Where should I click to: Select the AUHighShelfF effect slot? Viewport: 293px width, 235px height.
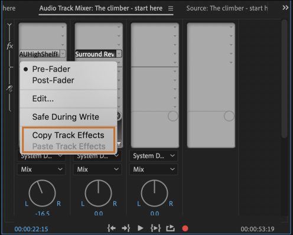40,54
